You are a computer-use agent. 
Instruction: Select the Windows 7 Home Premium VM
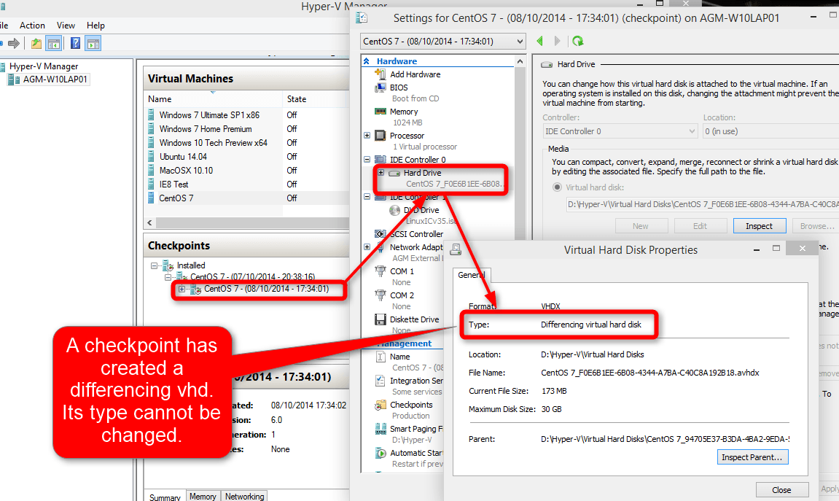pos(206,129)
